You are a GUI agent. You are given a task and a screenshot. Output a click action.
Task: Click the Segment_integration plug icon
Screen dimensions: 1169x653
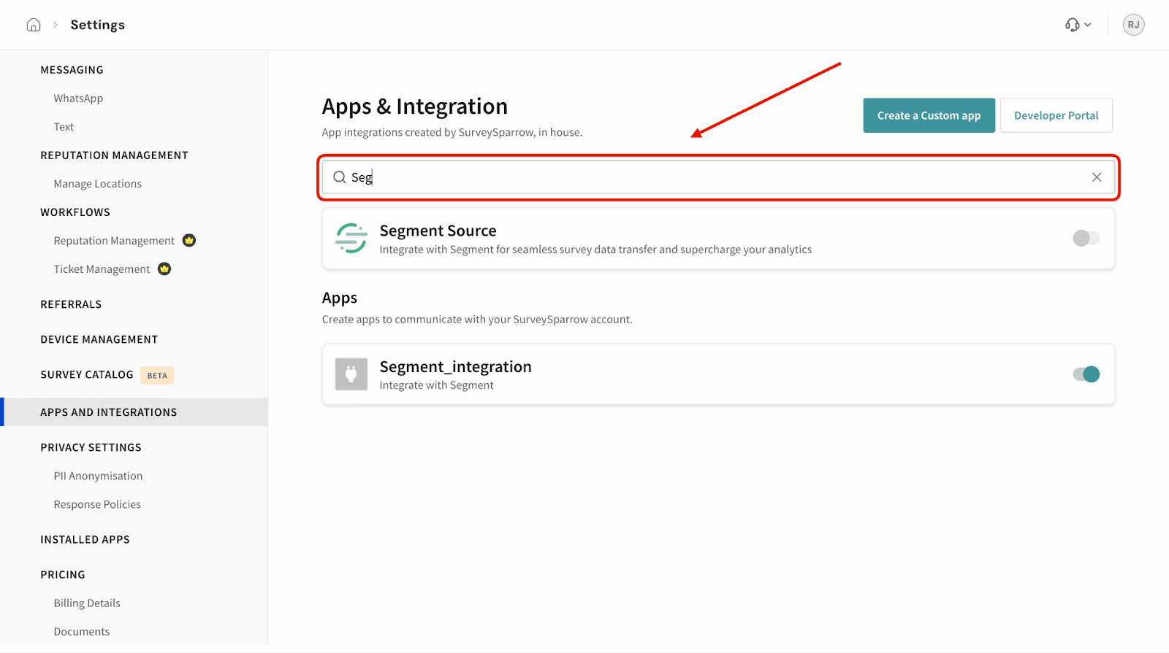pyautogui.click(x=351, y=374)
